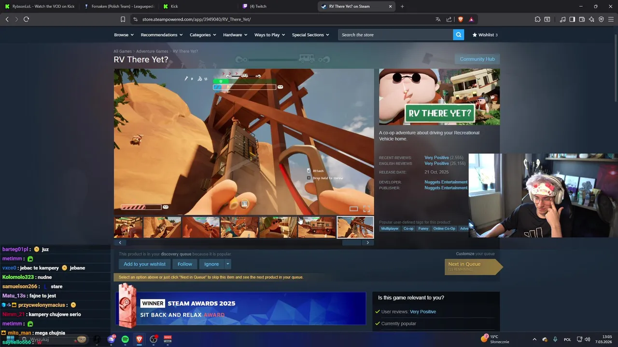Click the Brave browser taskbar icon

point(139,339)
